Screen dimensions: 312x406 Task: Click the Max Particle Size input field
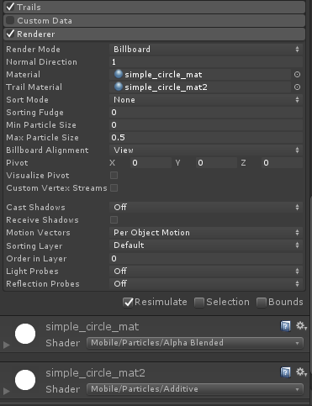206,138
